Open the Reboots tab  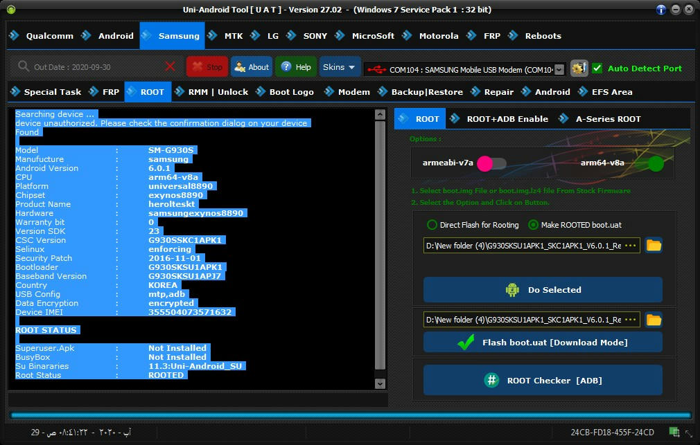[x=535, y=36]
